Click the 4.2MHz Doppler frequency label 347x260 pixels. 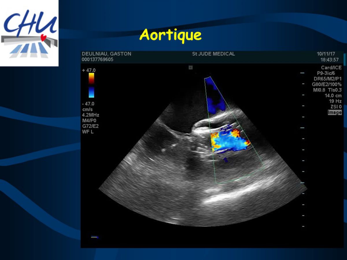pyautogui.click(x=91, y=115)
